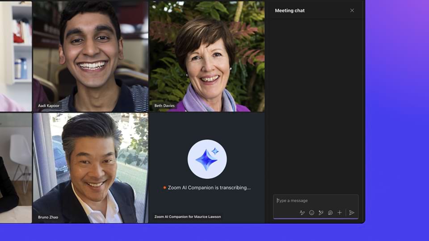This screenshot has width=429, height=241.
Task: Click the chat bubble icon in composer
Action: point(330,213)
